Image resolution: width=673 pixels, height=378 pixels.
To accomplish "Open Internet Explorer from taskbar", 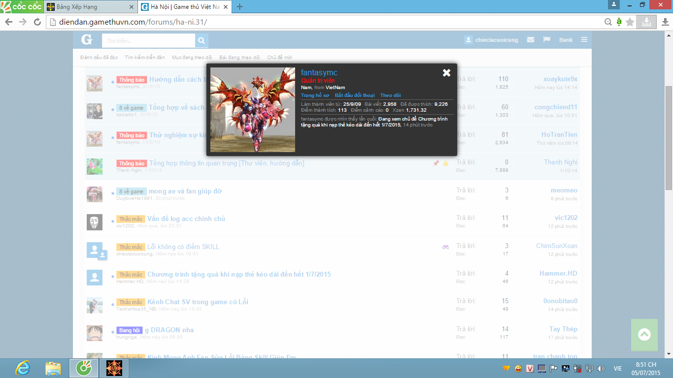I will [23, 368].
